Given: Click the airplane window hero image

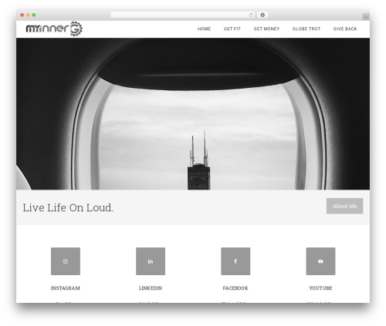Looking at the screenshot, I should (193, 114).
